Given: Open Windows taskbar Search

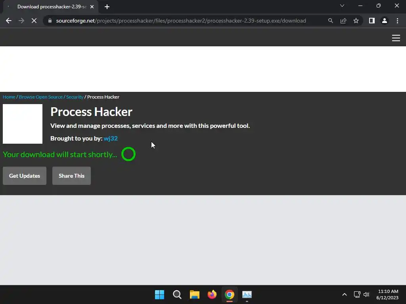Looking at the screenshot, I should 177,294.
